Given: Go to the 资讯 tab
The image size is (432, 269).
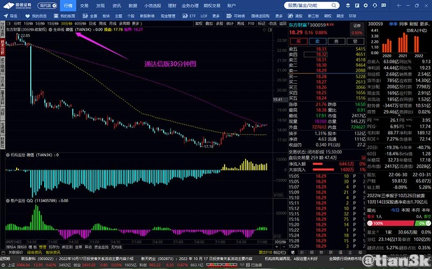Looking at the screenshot, I should (117, 5).
